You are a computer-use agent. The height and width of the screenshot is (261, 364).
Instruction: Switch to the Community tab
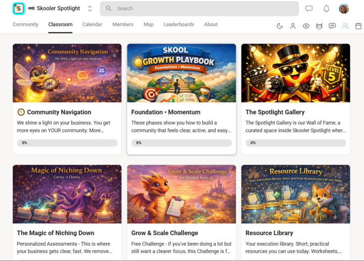[x=25, y=24]
